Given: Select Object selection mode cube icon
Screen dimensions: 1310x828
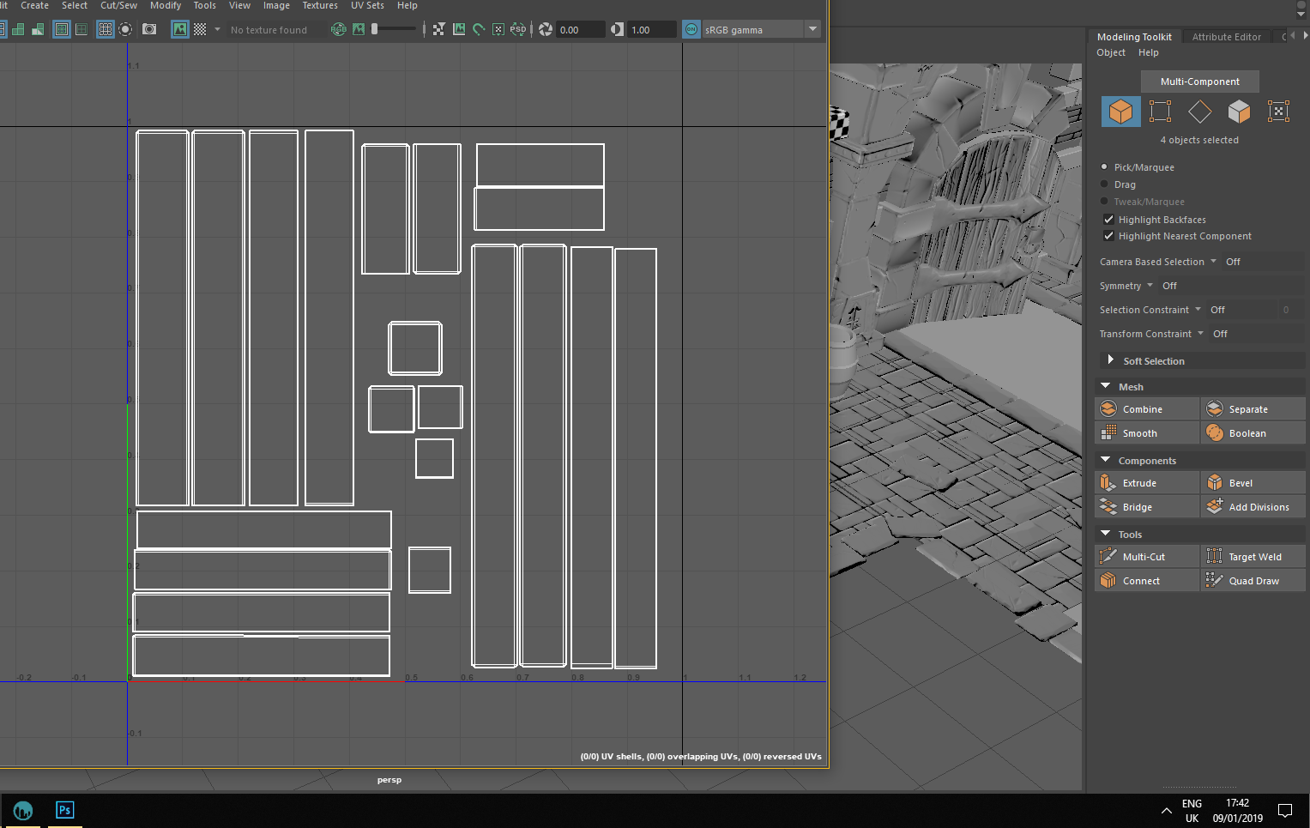Looking at the screenshot, I should (1120, 112).
